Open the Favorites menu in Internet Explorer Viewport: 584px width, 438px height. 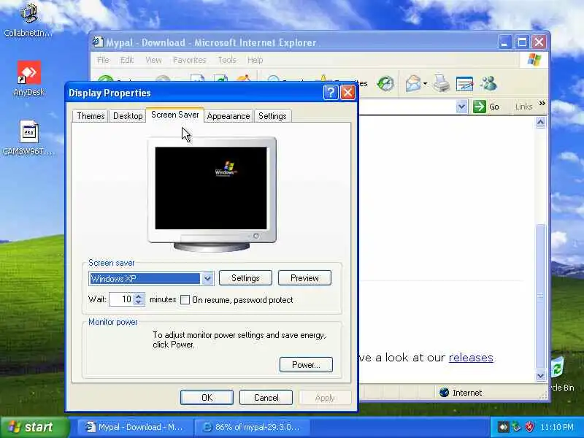[x=190, y=60]
